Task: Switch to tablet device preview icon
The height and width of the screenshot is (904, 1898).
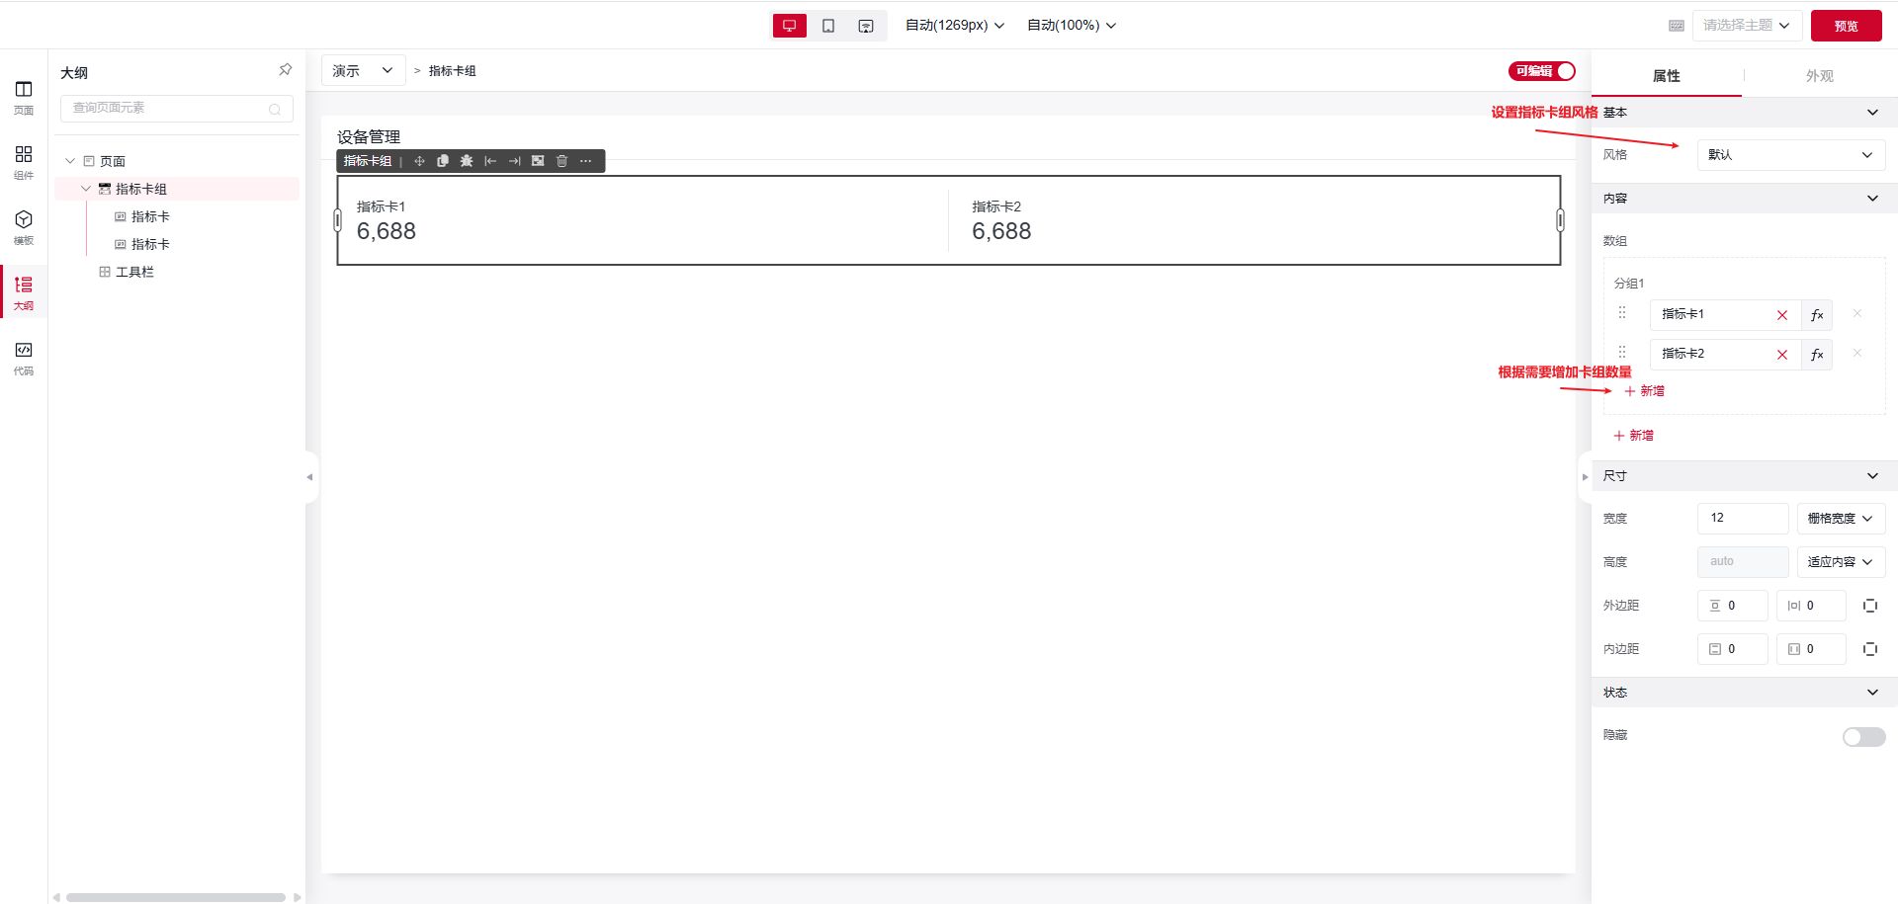Action: point(828,26)
